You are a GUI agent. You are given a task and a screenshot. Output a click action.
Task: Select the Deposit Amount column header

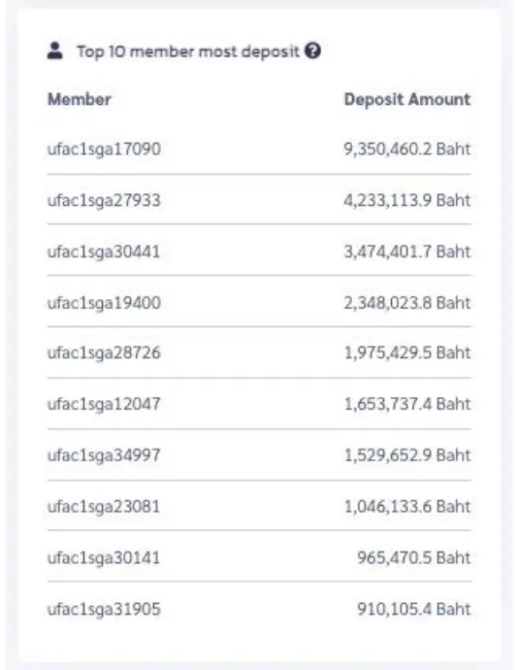tap(407, 99)
